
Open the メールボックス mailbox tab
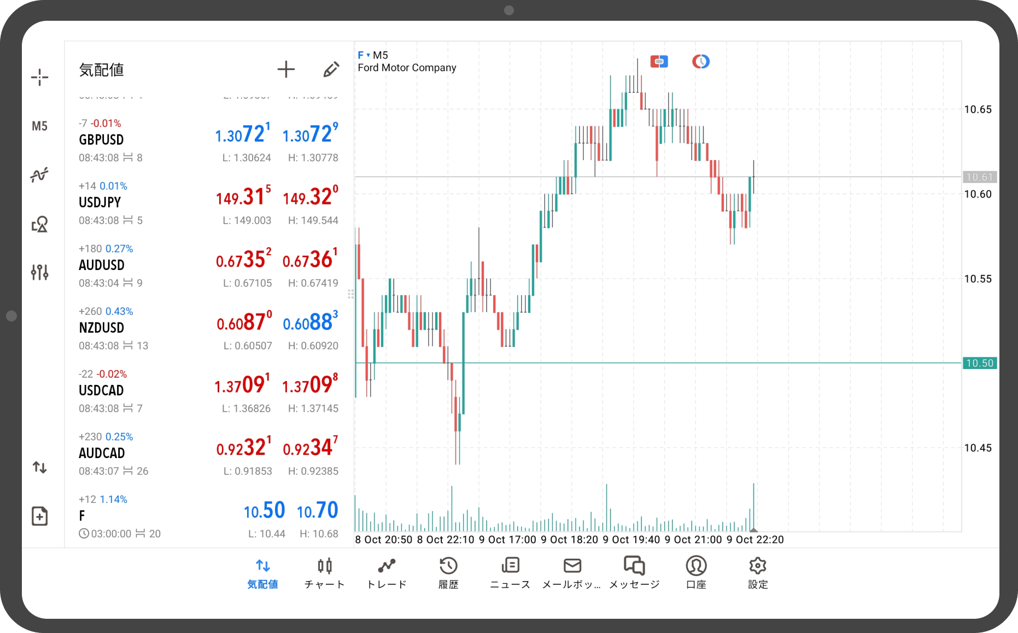coord(572,573)
